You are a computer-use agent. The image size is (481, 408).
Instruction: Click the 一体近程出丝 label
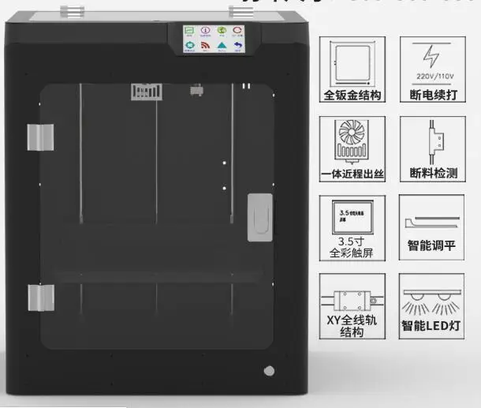[352, 174]
